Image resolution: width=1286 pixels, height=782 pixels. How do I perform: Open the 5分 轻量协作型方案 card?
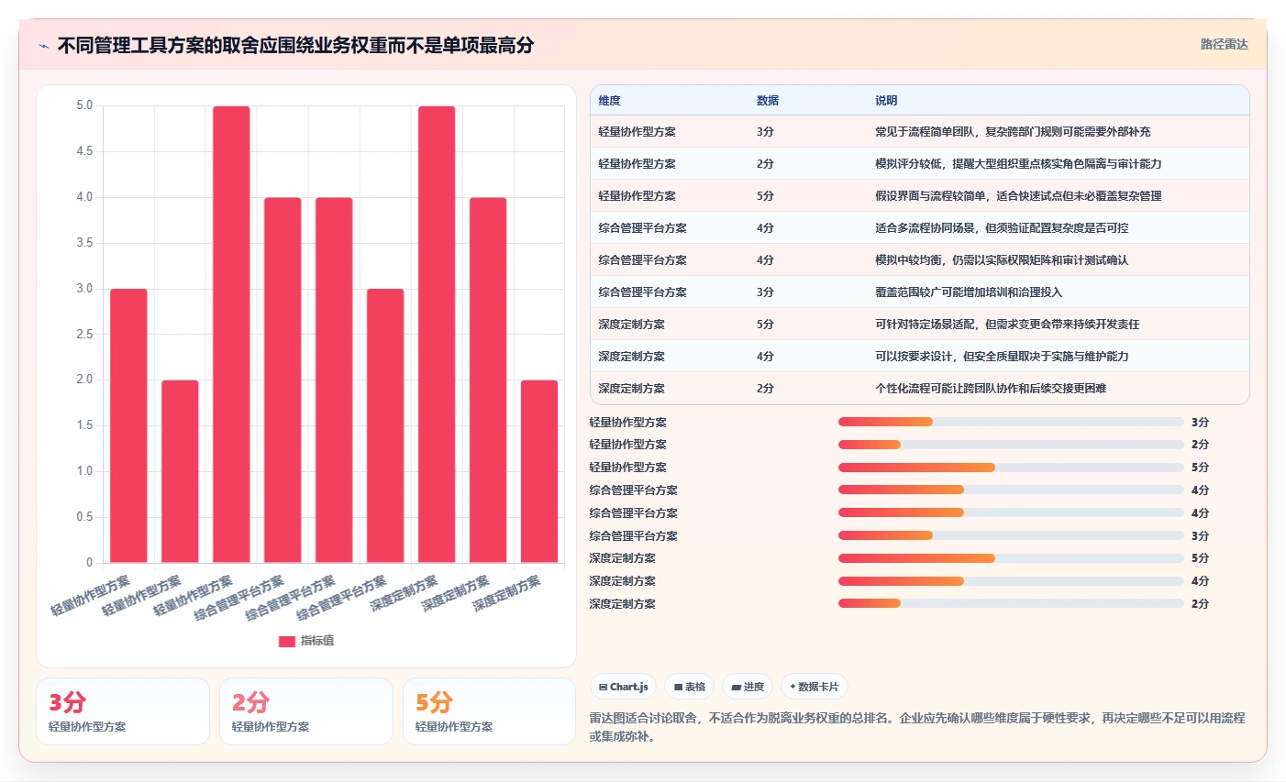click(x=490, y=711)
